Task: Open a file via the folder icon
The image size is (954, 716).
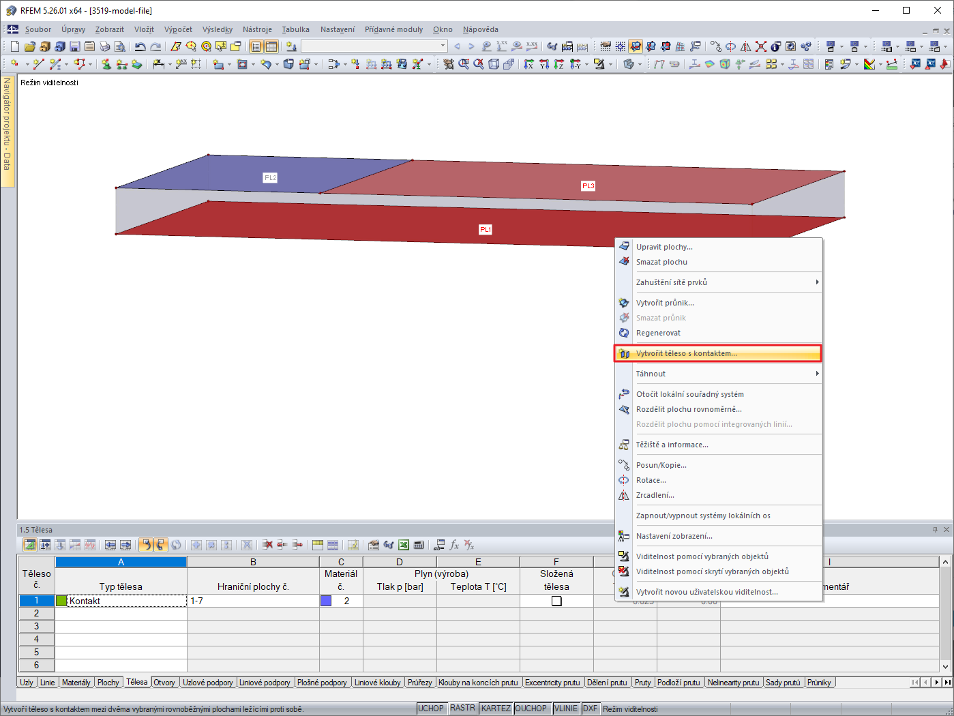Action: (29, 46)
